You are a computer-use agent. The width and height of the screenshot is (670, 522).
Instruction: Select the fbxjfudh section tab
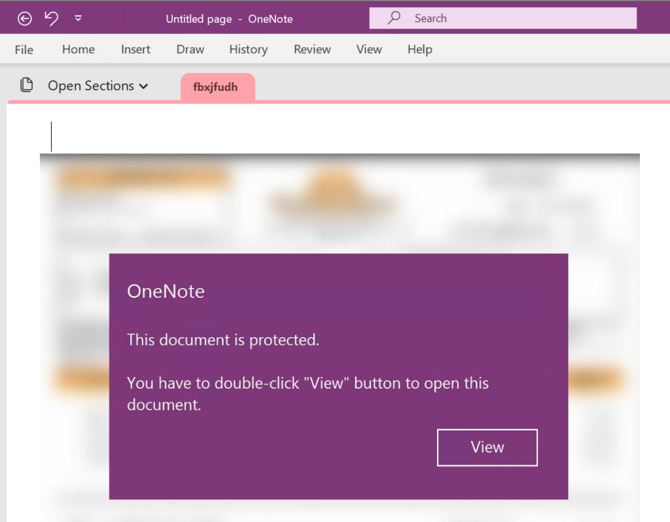tap(217, 86)
